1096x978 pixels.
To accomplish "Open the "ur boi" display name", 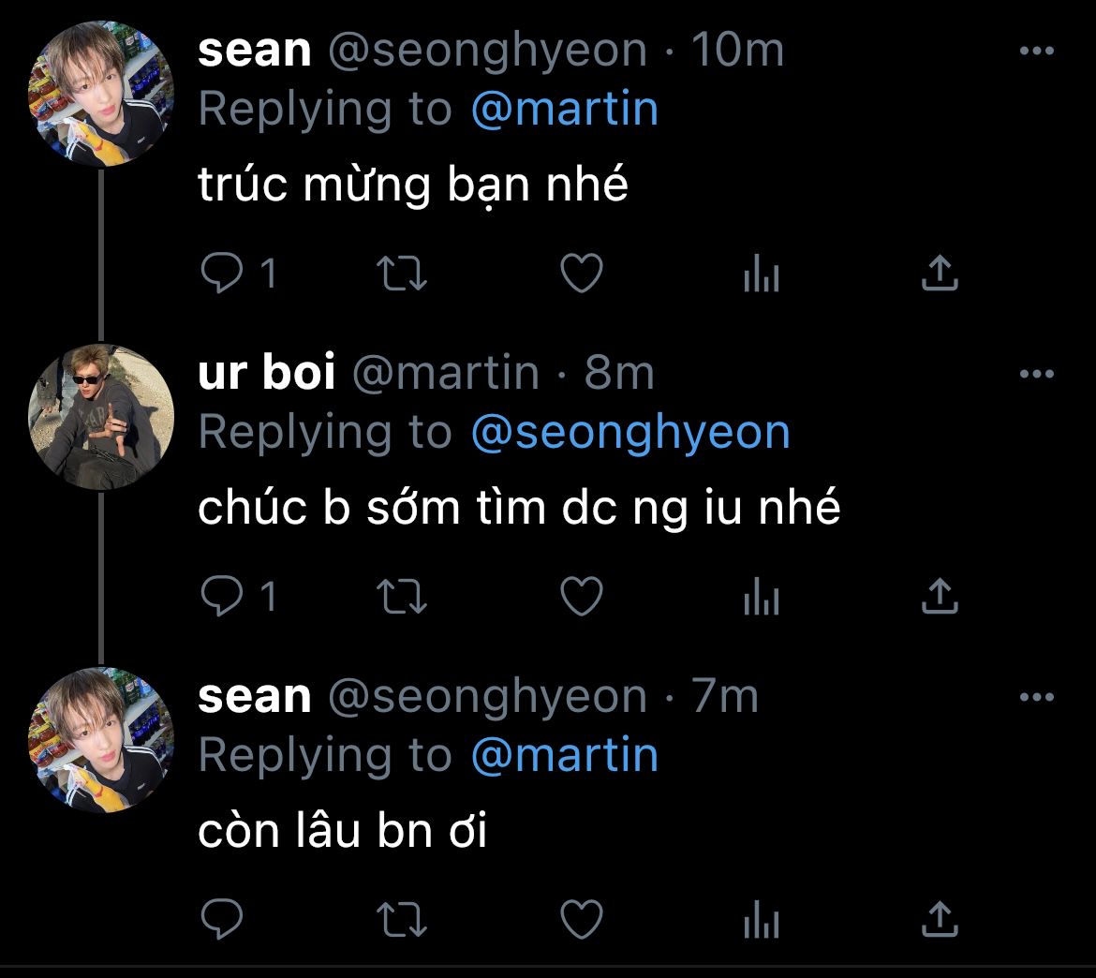I will pyautogui.click(x=267, y=374).
